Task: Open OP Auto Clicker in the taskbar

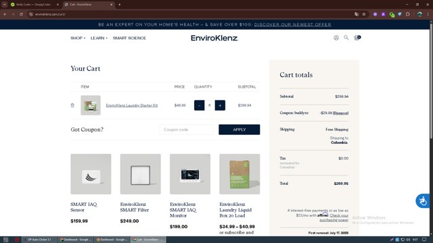Action: [39, 240]
